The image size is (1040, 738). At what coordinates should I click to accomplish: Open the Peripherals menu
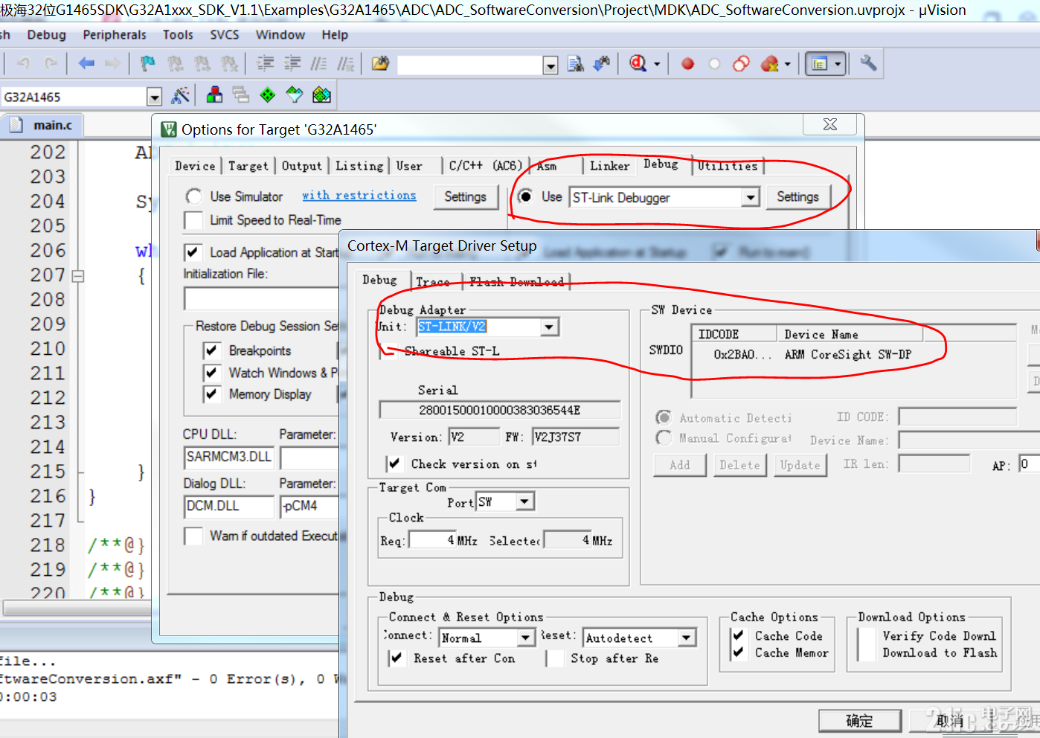(x=115, y=35)
